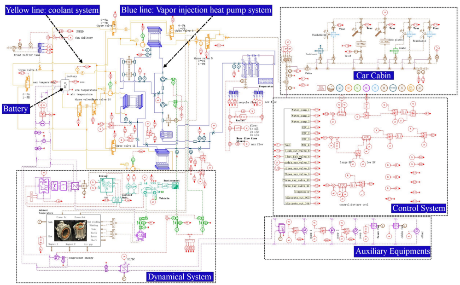Click the 'Dynamical System' section title
The width and height of the screenshot is (460, 285).
click(180, 277)
